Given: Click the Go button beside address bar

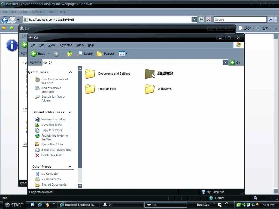Looking at the screenshot, I should coord(235,63).
